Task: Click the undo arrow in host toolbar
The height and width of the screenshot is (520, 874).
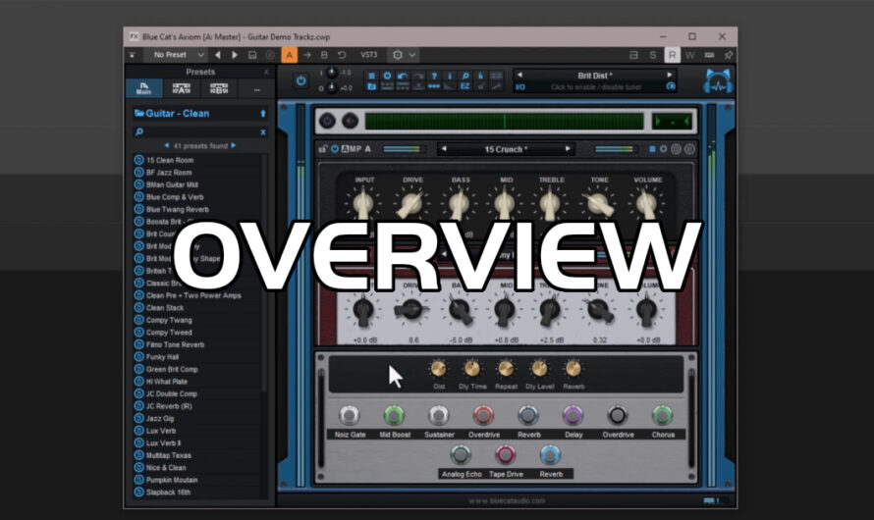Action: pos(342,55)
